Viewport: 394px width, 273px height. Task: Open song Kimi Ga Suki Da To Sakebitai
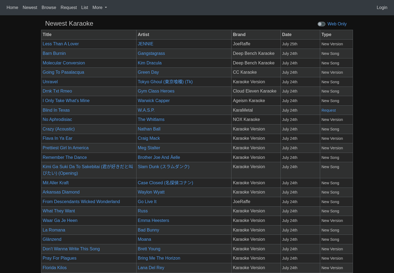click(x=88, y=170)
